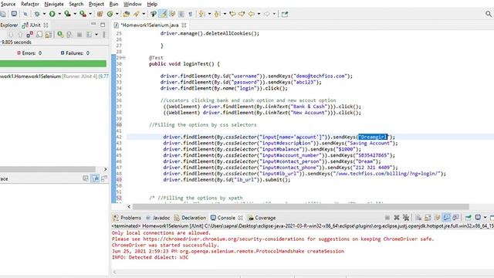Open the Declaration tab
Image resolution: width=494 pixels, height=278 pixels.
pos(190,218)
